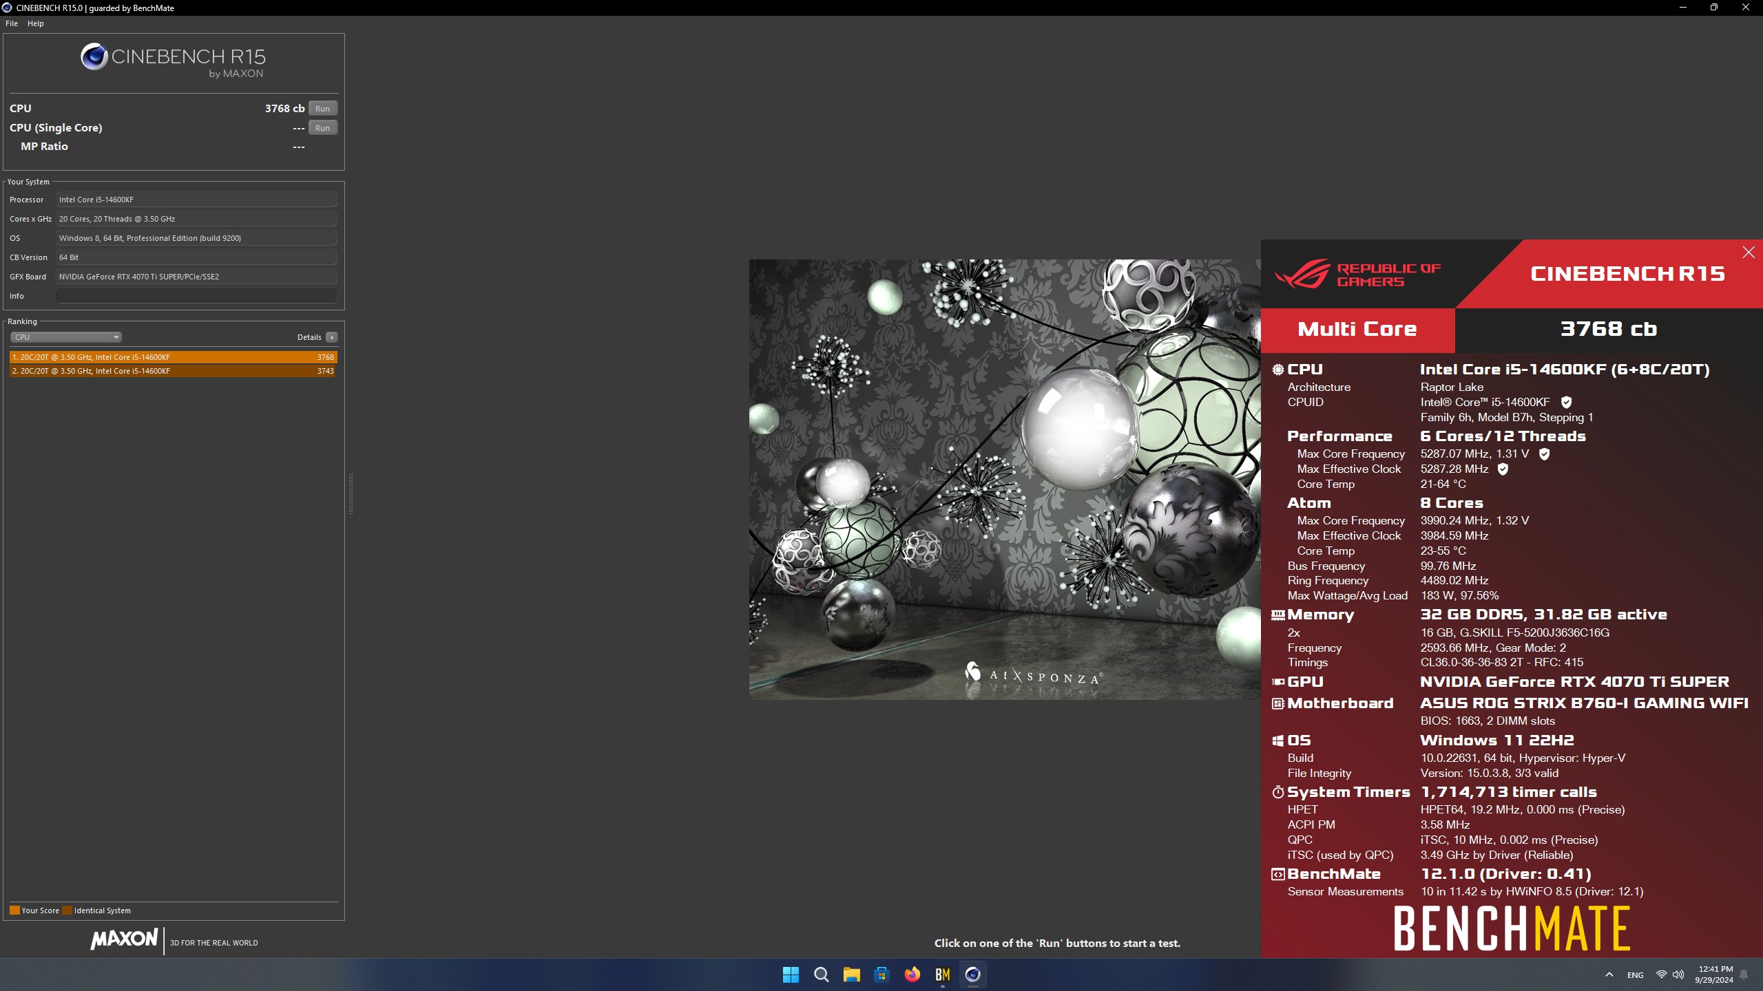Screen dimensions: 1763x991
Task: Click the Republic of Gamers logo
Action: (x=1357, y=274)
